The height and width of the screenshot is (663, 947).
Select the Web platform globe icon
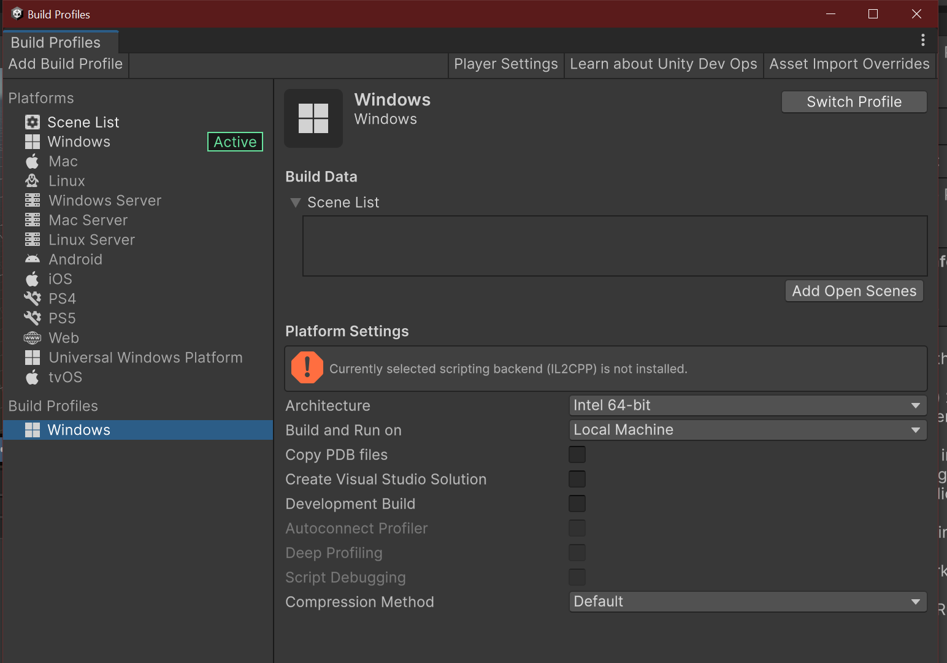pos(33,338)
